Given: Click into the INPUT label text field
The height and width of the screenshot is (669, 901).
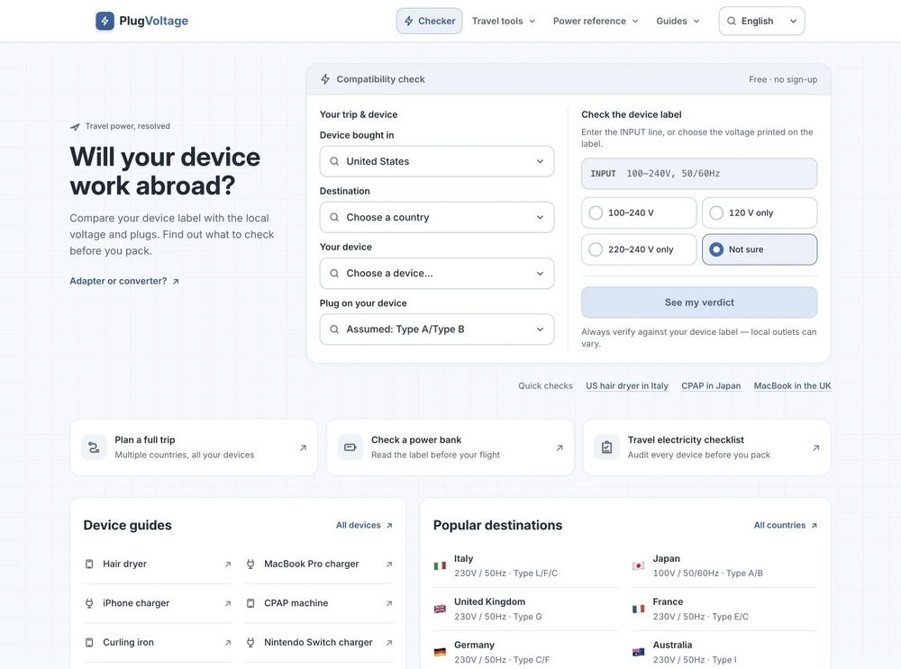Looking at the screenshot, I should tap(699, 174).
